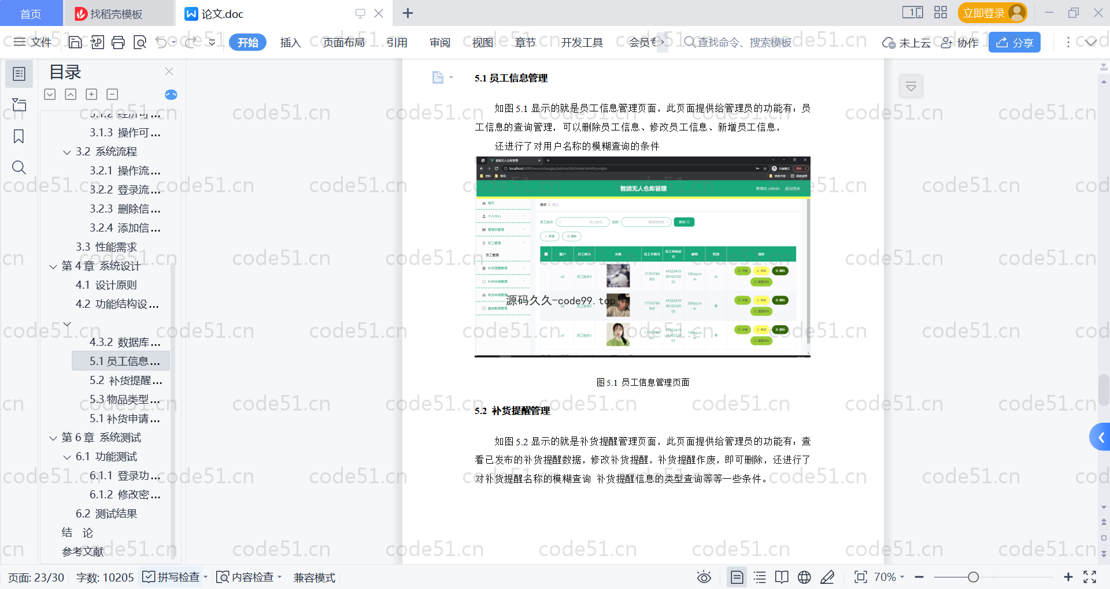Click the Undo arrow icon
1110x589 pixels.
(x=161, y=42)
